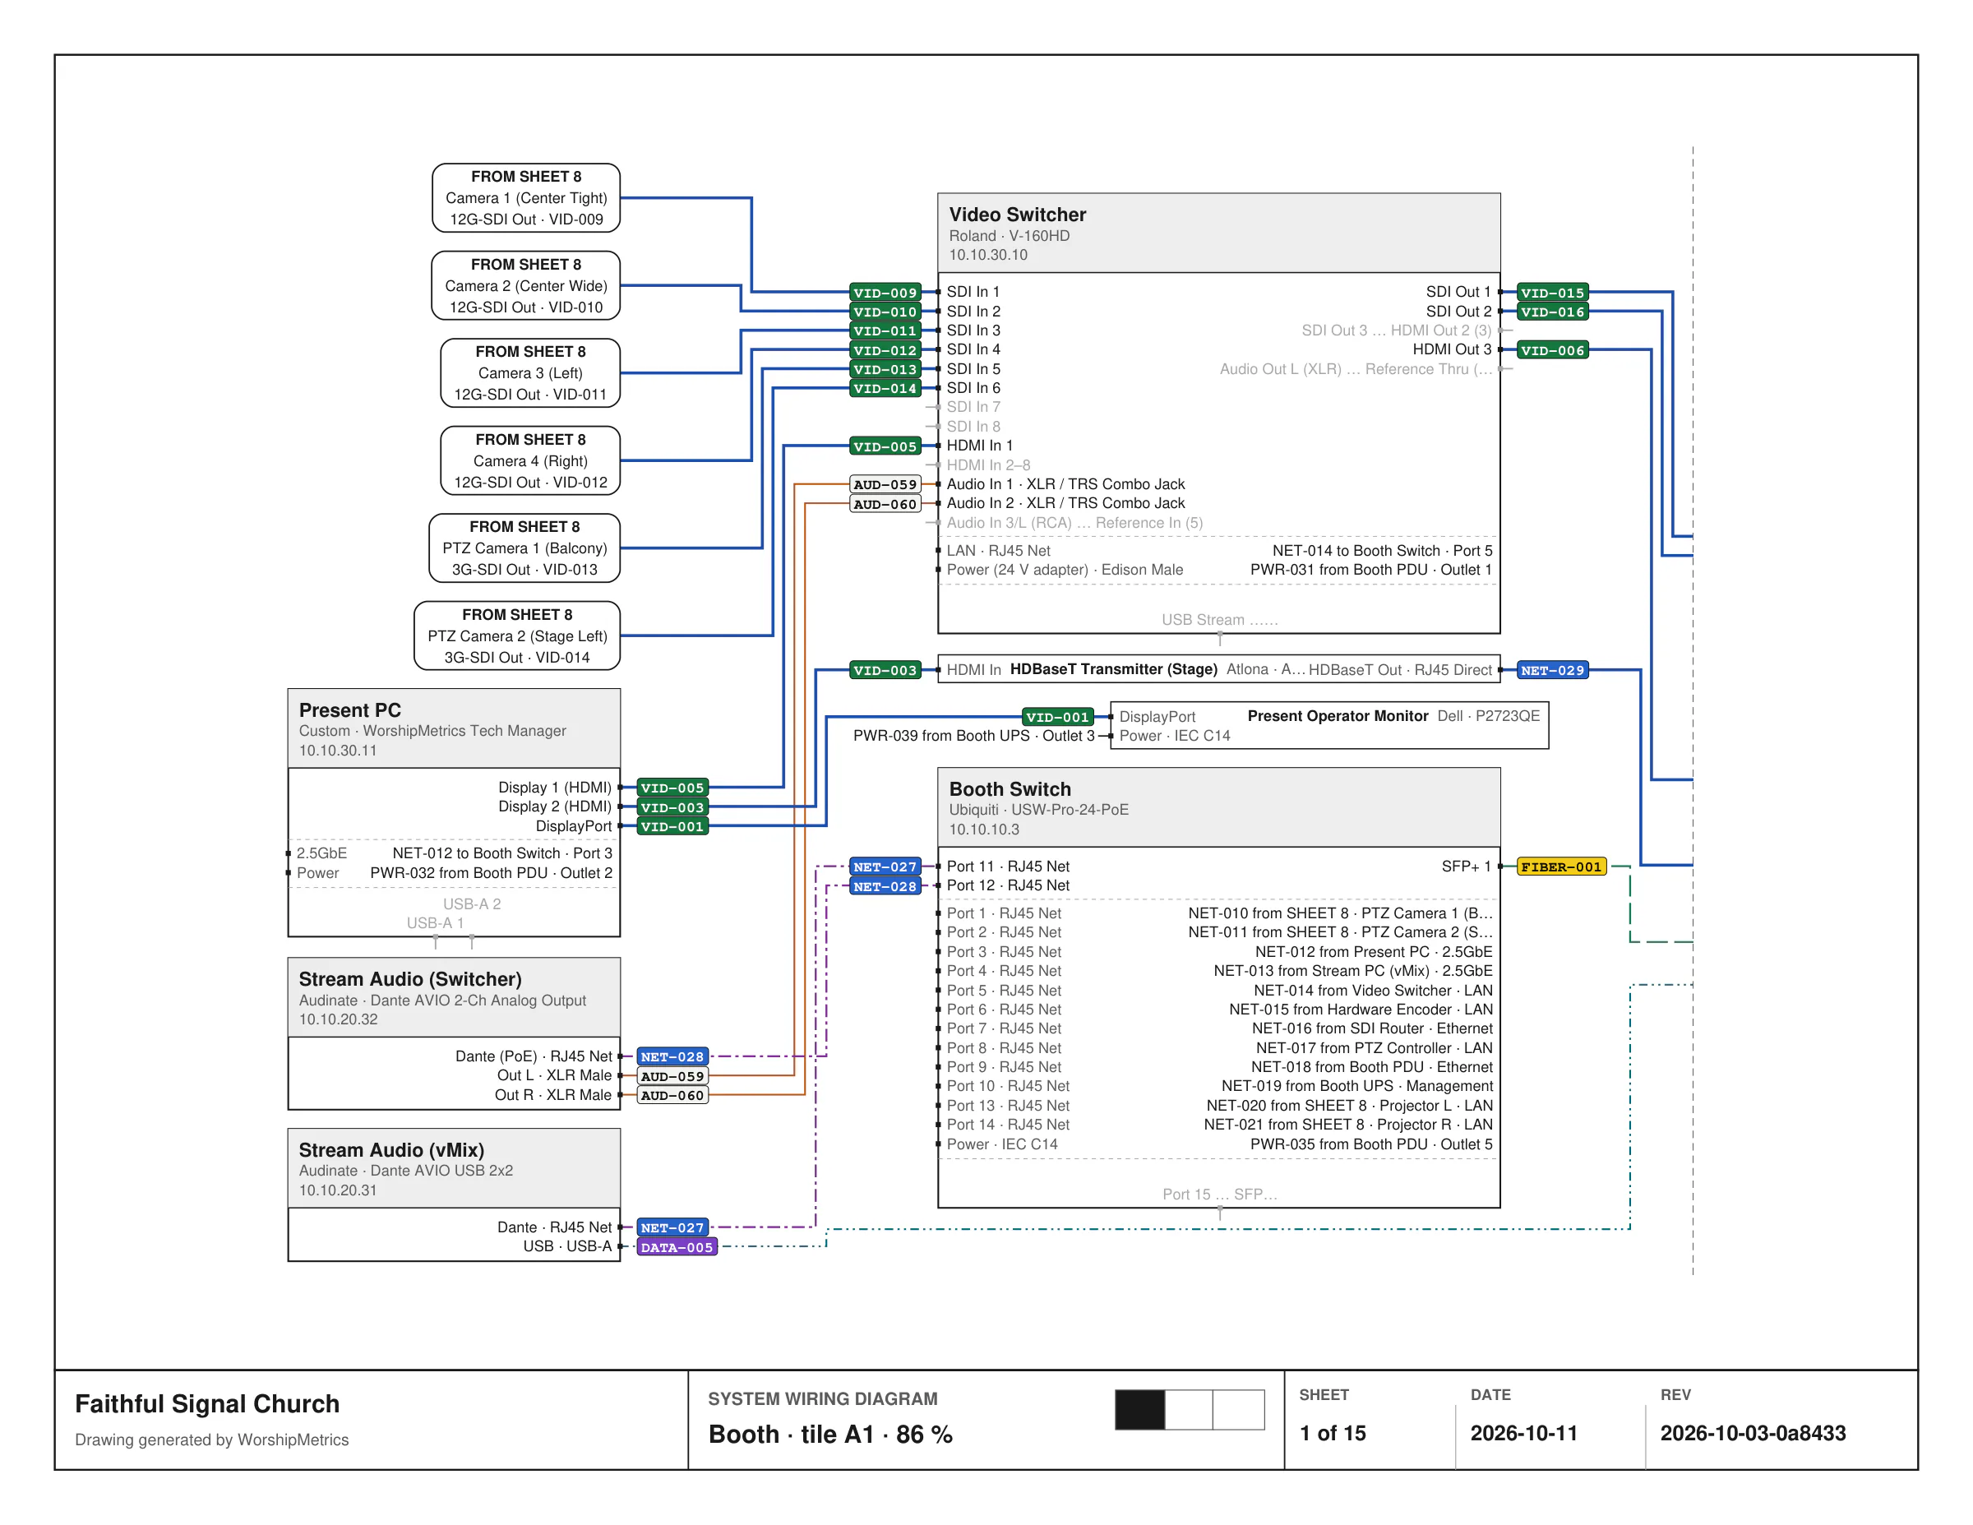
Task: Open the Camera 2 (Center Wide) sheet reference
Action: (526, 285)
